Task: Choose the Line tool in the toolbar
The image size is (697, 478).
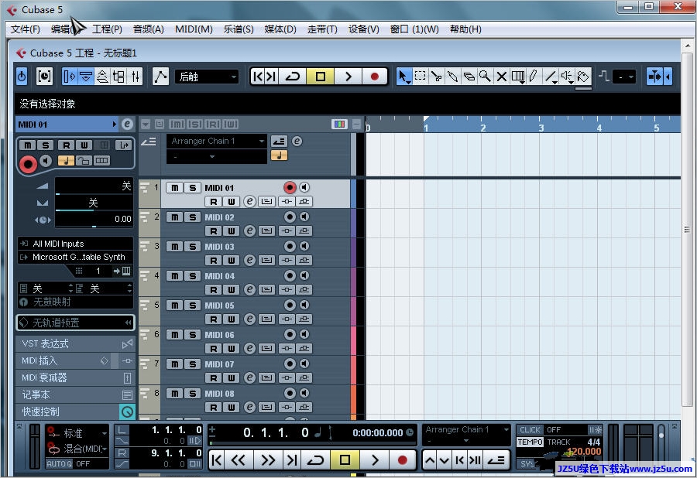Action: tap(551, 77)
